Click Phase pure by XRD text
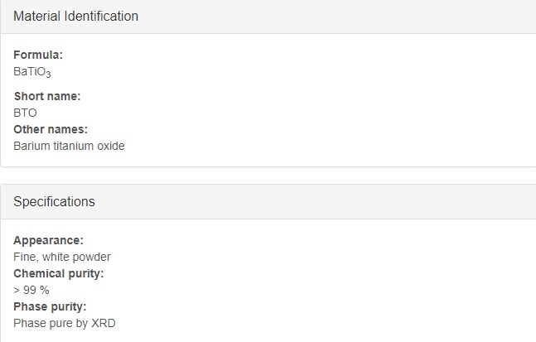 click(65, 323)
